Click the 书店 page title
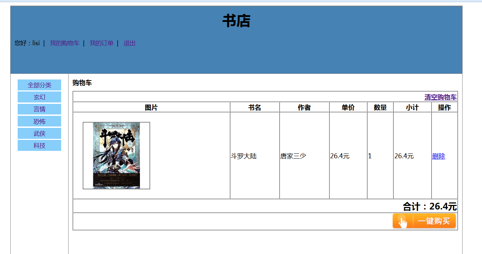Image resolution: width=482 pixels, height=254 pixels. [236, 21]
